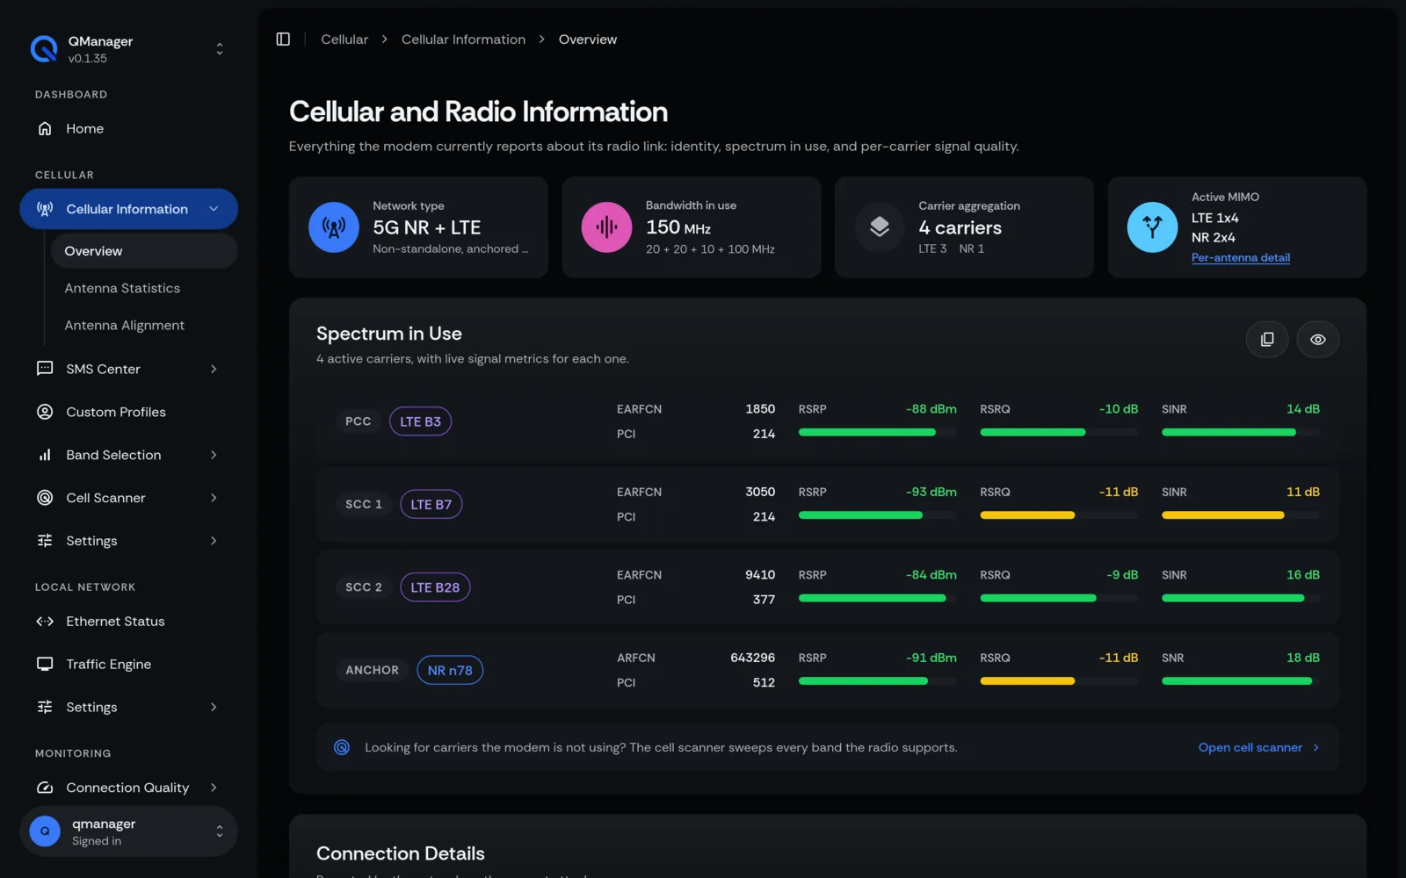Image resolution: width=1406 pixels, height=878 pixels.
Task: Click the NR n78 band badge
Action: tap(450, 670)
